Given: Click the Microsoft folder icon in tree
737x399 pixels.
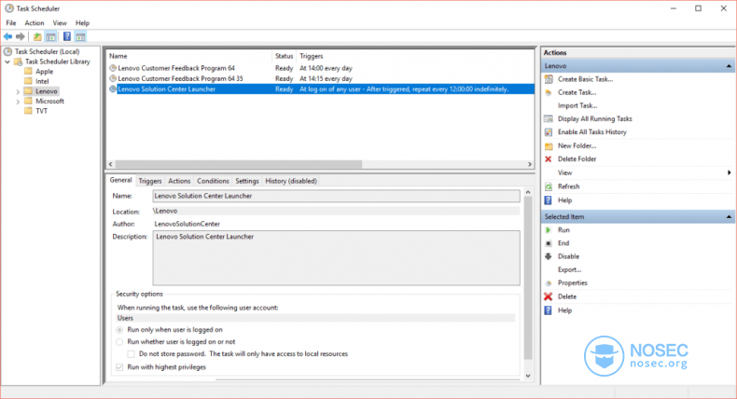Looking at the screenshot, I should click(x=28, y=101).
